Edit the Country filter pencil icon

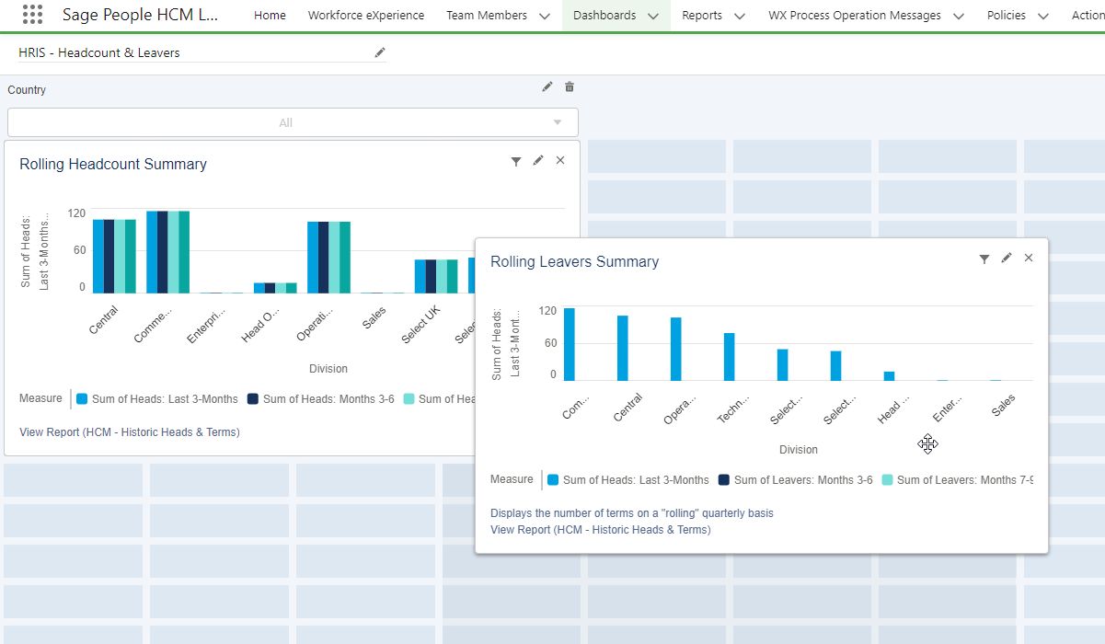[547, 86]
